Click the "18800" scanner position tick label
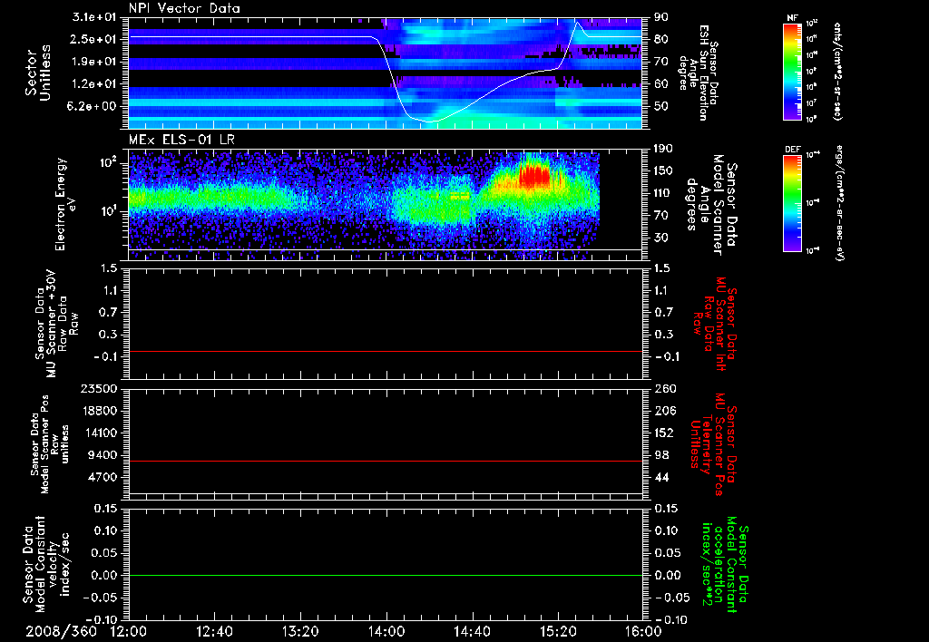929x642 pixels. [x=100, y=411]
